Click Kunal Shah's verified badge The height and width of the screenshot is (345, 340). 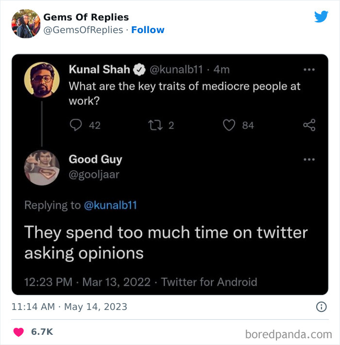(x=139, y=70)
